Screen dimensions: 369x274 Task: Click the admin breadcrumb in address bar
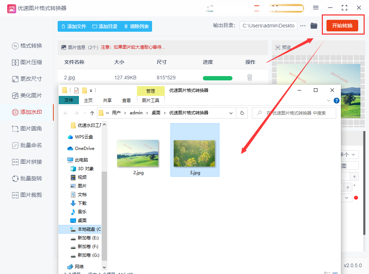click(136, 113)
